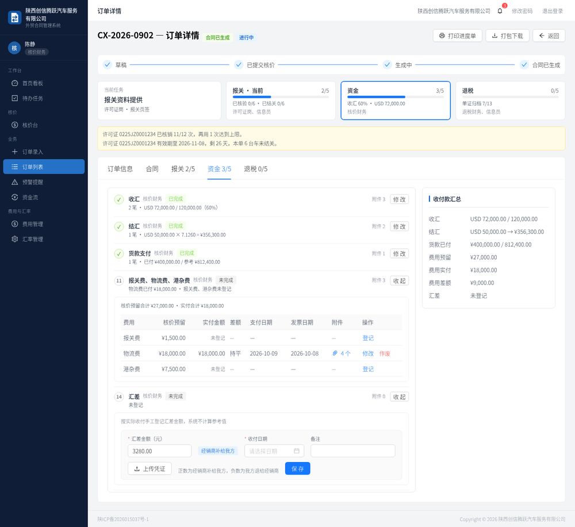Select the 资金 3/5 tab
Viewport: 575px width, 527px height.
click(219, 168)
